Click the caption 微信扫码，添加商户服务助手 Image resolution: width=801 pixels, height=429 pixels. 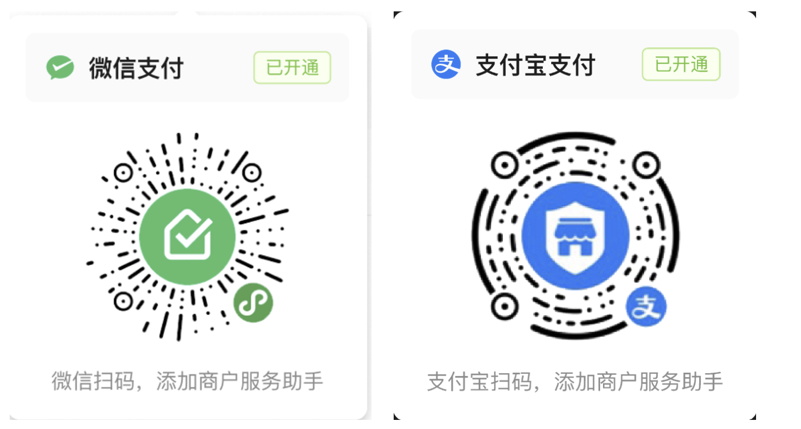[x=187, y=381]
